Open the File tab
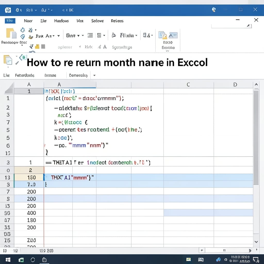 tap(10, 21)
